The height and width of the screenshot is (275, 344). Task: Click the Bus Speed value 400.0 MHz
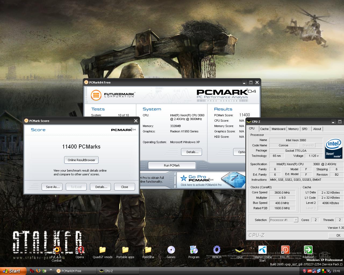tap(282, 203)
